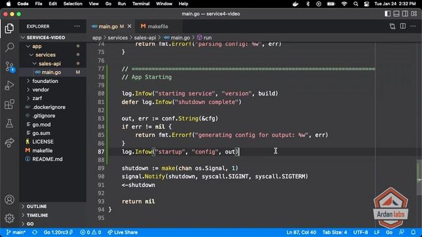Screen dimensions: 422x237
Task: Open the README.md file
Action: (53, 159)
